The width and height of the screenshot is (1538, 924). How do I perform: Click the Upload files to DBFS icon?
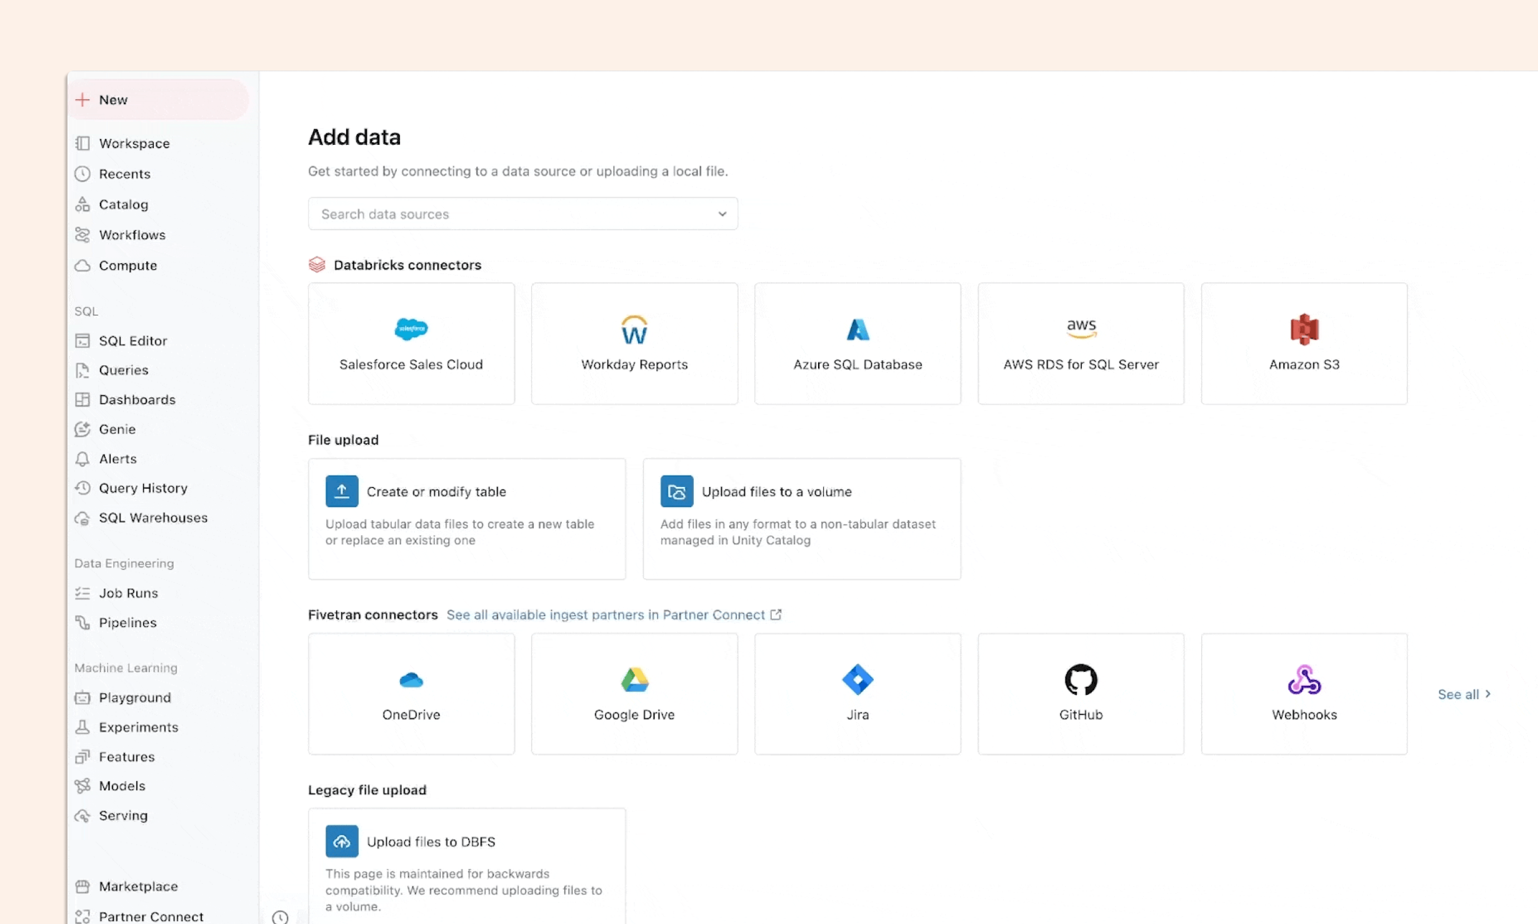(341, 841)
